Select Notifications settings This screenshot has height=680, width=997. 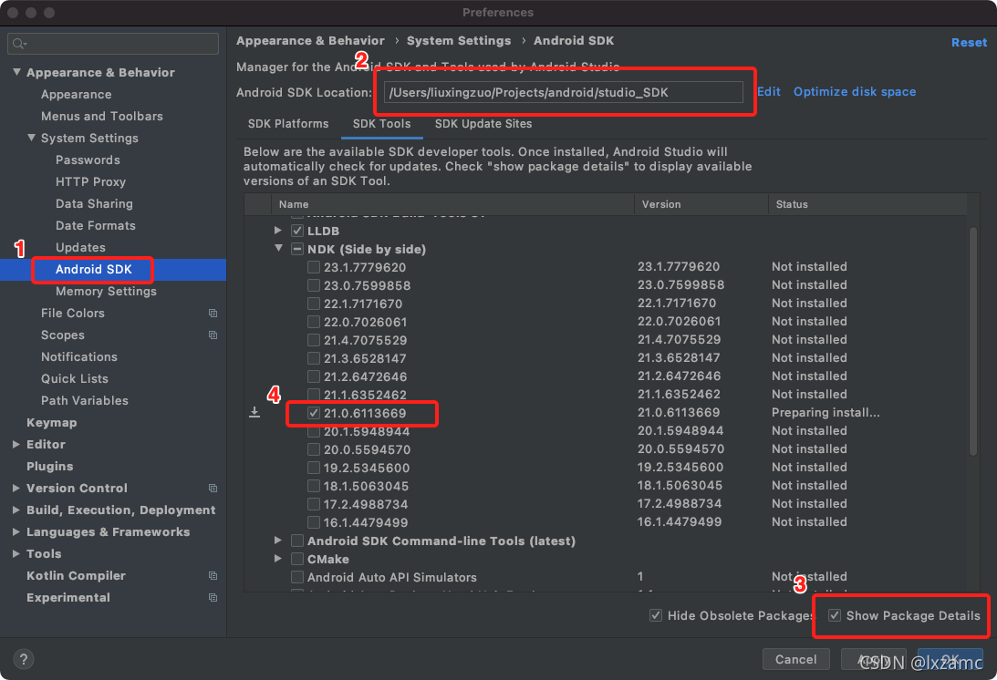(78, 356)
